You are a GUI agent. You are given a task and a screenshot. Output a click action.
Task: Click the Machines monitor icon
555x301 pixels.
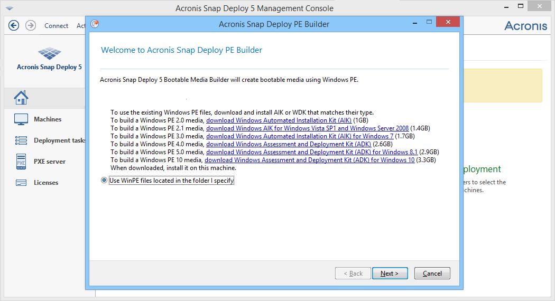click(x=21, y=119)
